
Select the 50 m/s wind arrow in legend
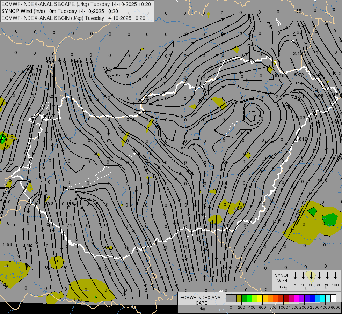pyautogui.click(x=327, y=276)
